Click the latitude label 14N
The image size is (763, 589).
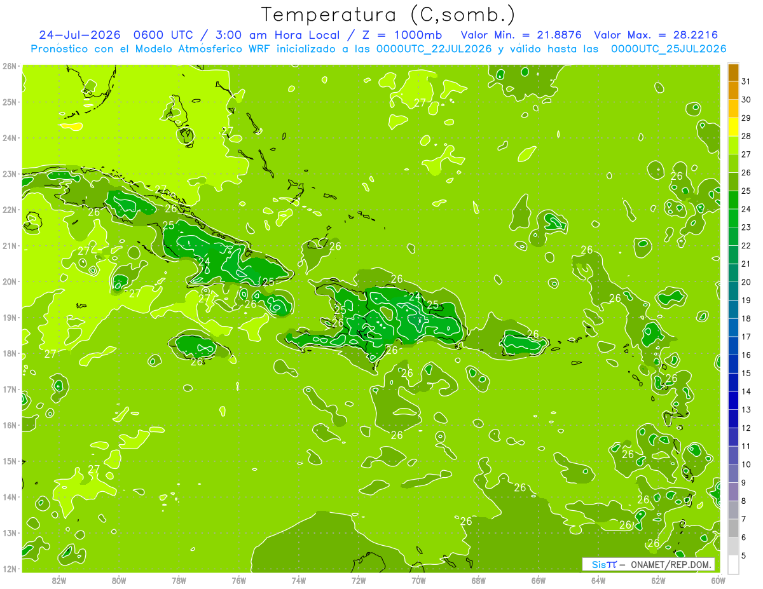10,497
